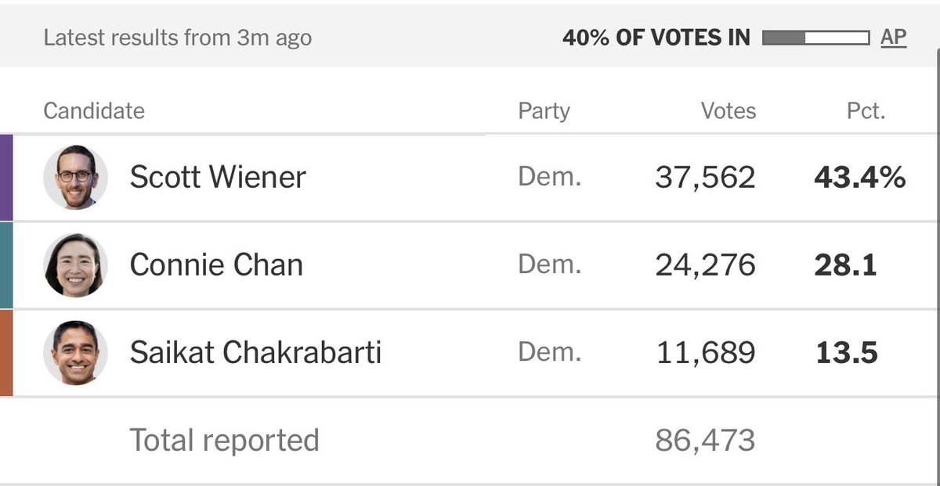Click the Total reported row label
This screenshot has height=486, width=940.
coord(224,440)
